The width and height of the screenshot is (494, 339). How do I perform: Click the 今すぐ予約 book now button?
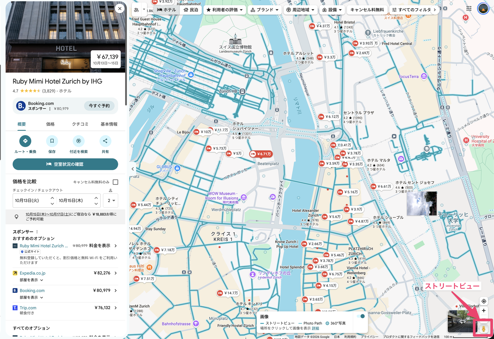click(99, 106)
